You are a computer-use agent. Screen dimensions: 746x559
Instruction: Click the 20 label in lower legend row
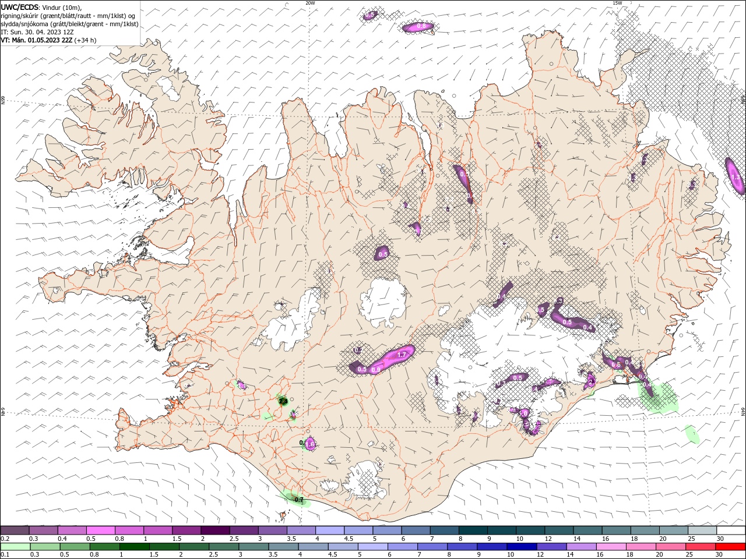pyautogui.click(x=659, y=555)
